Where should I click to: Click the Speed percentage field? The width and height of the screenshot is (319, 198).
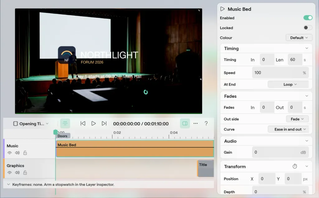pos(280,73)
